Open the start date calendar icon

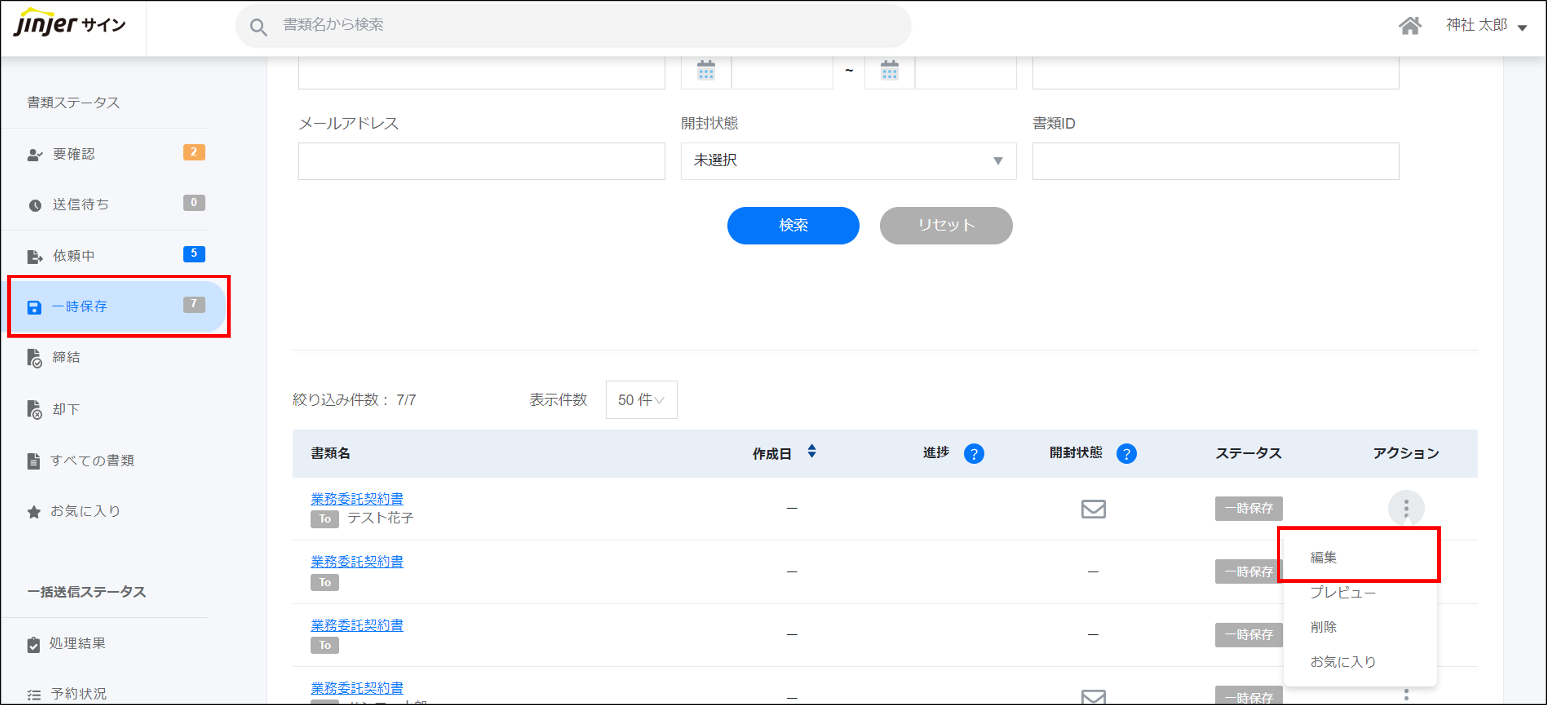point(706,70)
